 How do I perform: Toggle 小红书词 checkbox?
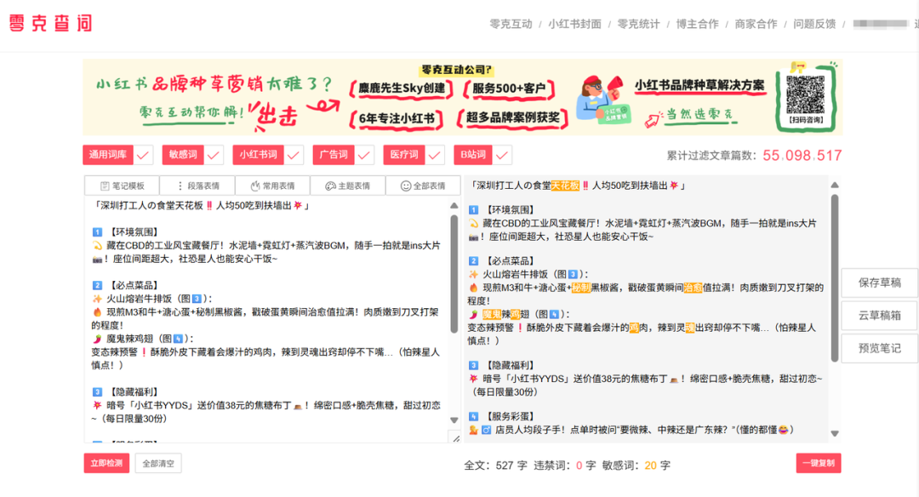click(x=294, y=155)
